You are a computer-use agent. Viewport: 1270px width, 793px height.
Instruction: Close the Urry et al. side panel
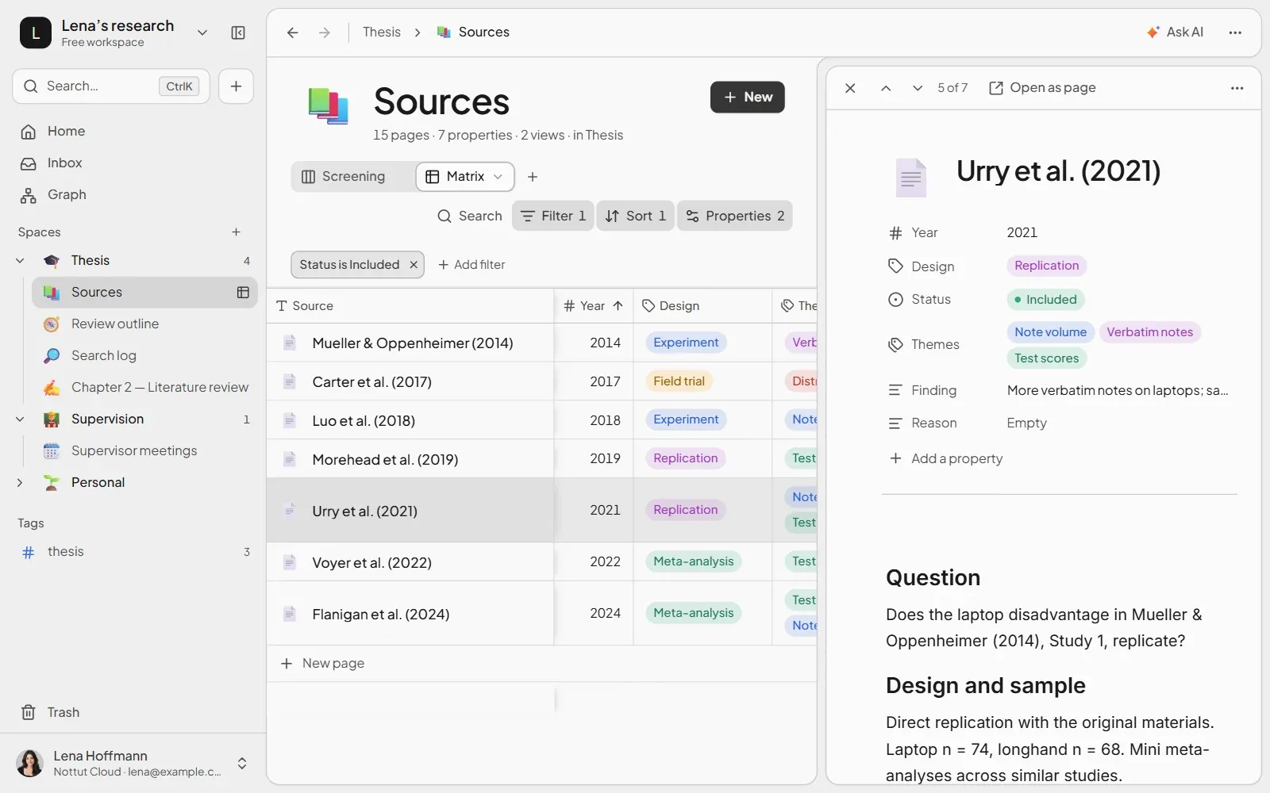click(850, 88)
